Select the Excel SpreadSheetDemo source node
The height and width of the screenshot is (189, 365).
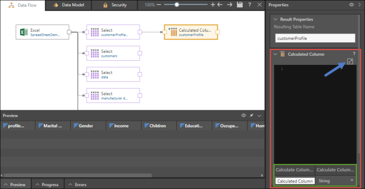tap(42, 32)
